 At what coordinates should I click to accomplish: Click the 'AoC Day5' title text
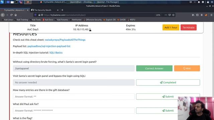point(33,29)
